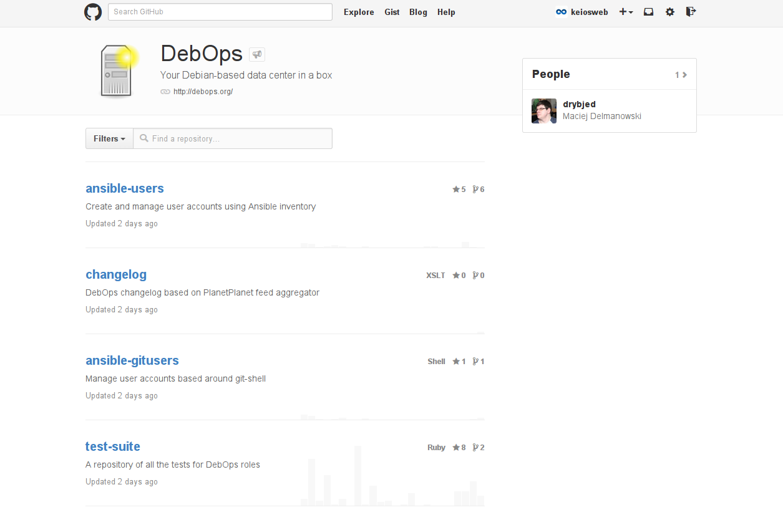Click the megaphone icon beside DebOps
783x520 pixels.
point(257,55)
